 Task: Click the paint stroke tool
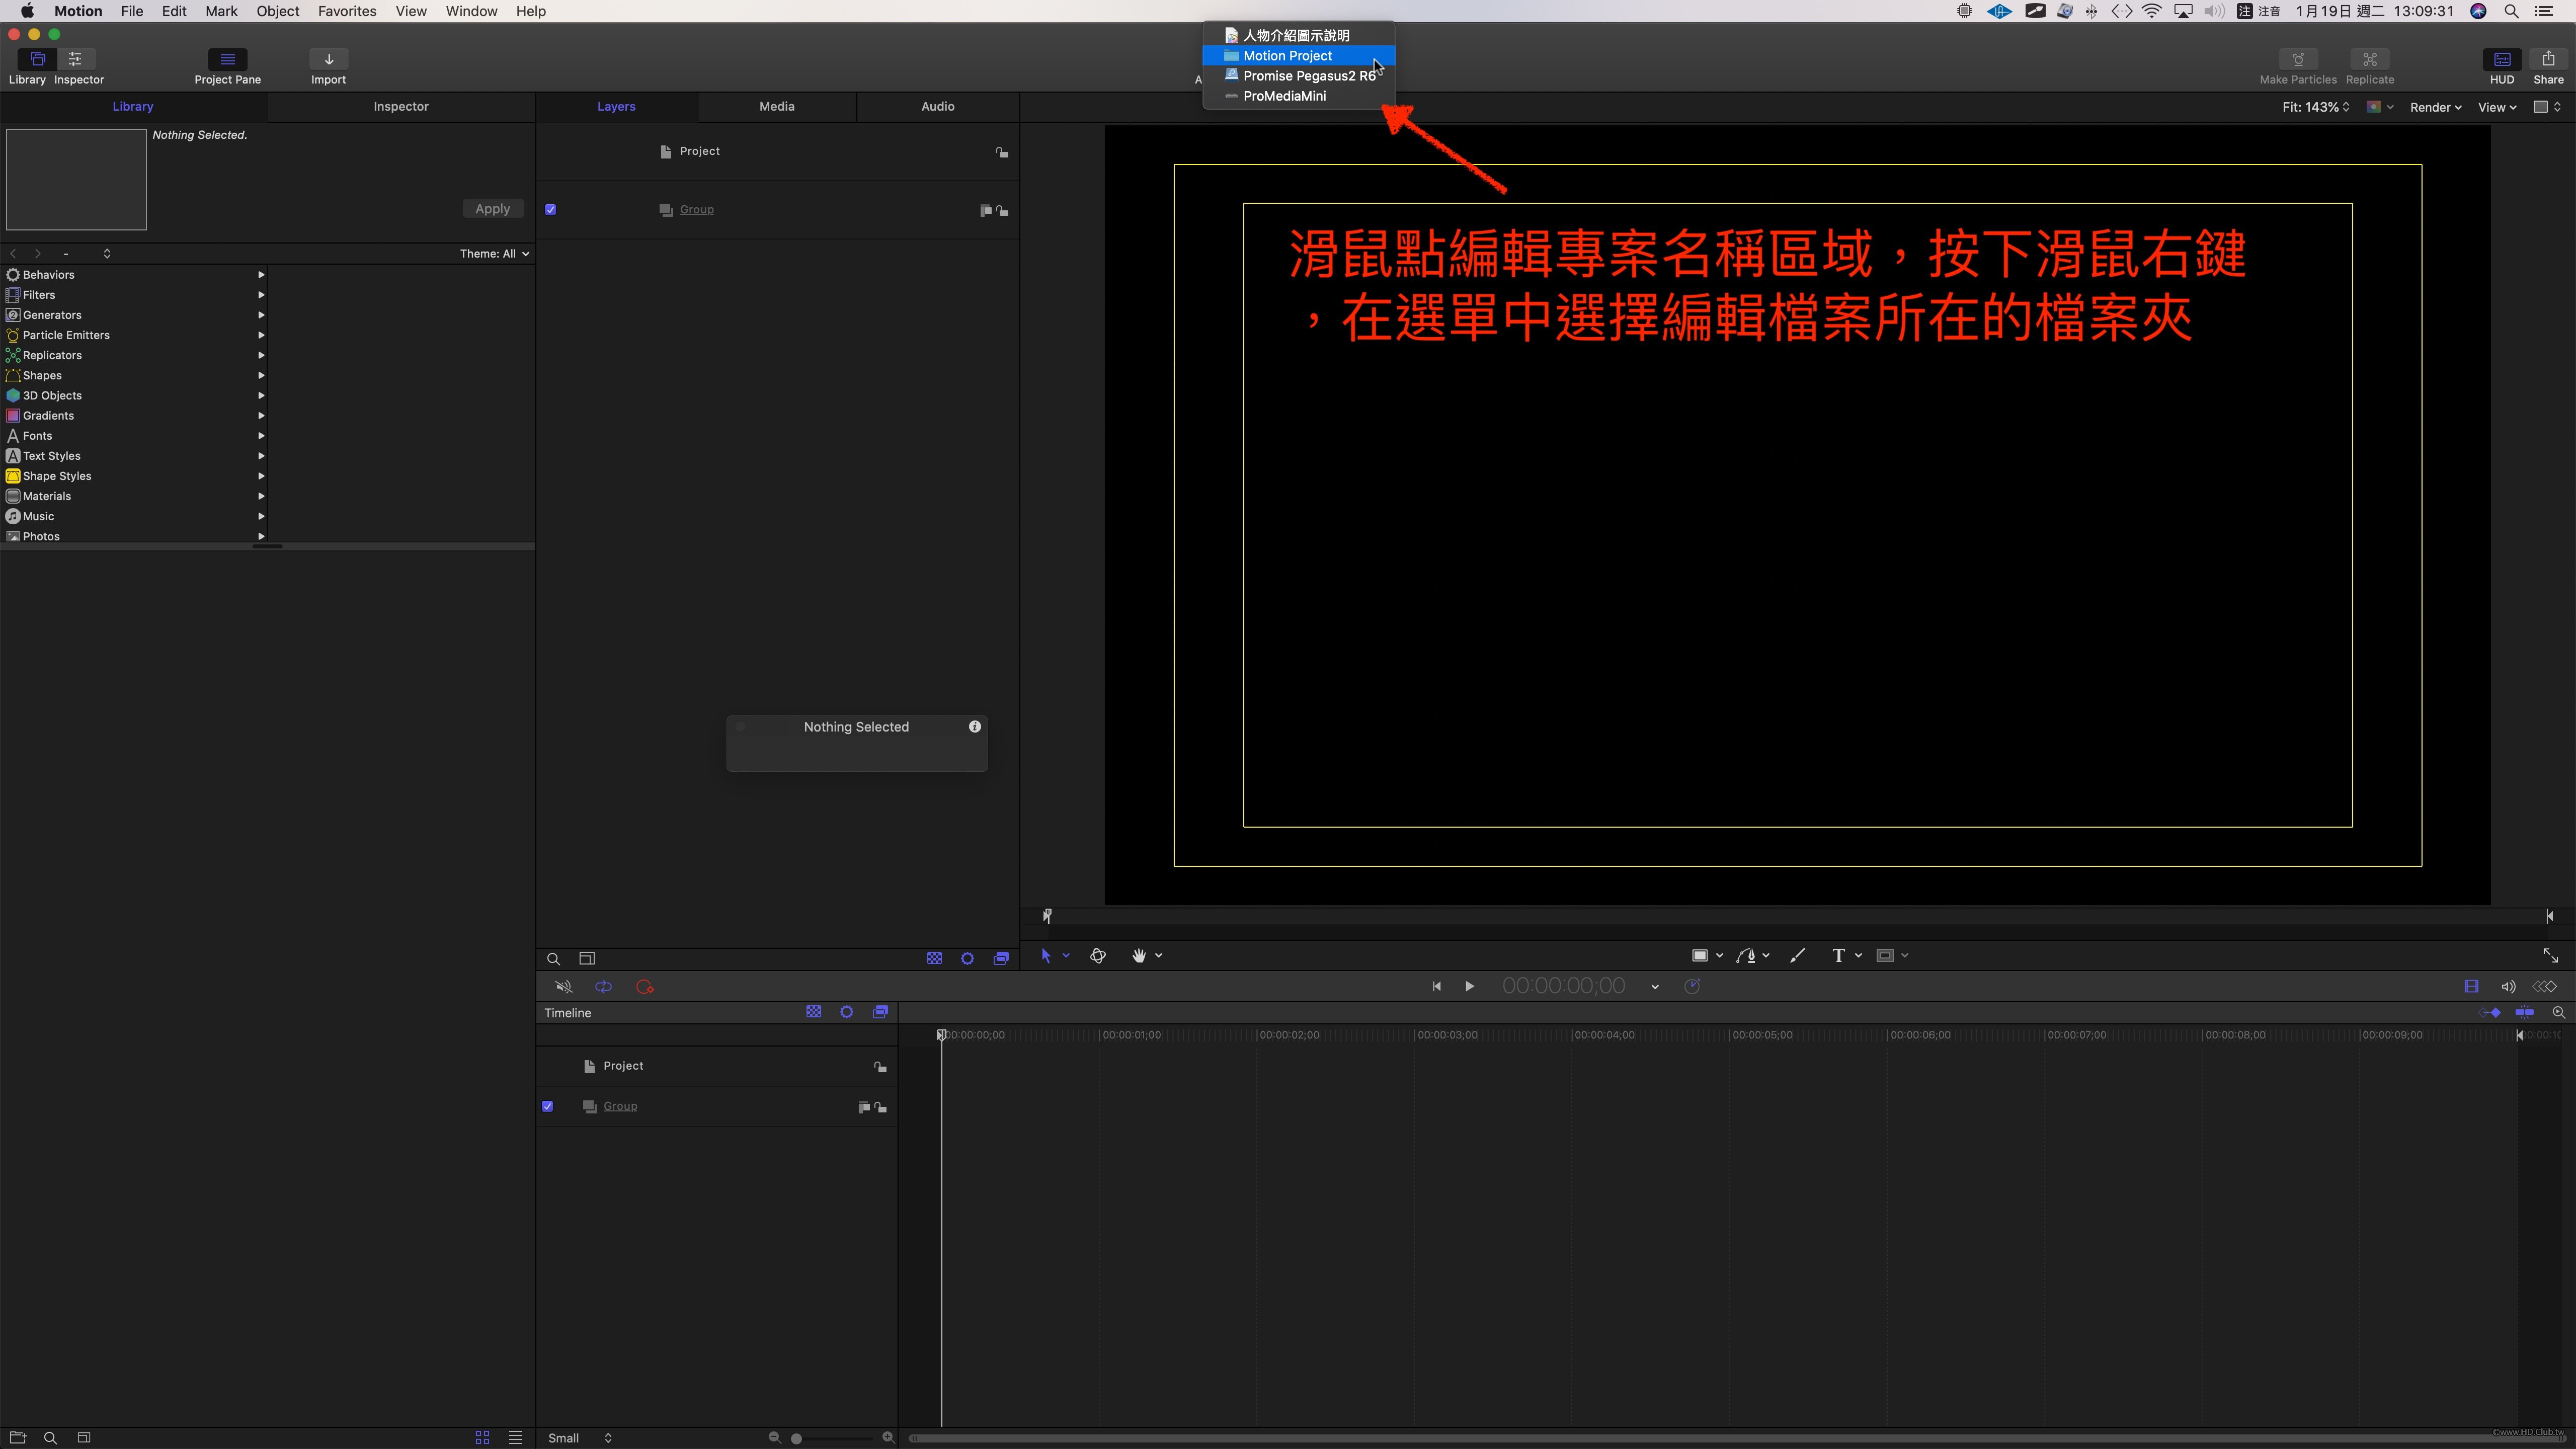[x=1797, y=956]
